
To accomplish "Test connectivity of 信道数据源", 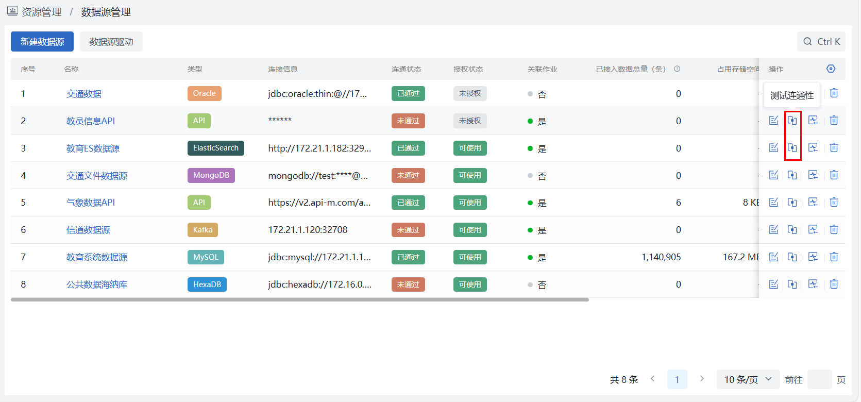I will click(x=792, y=230).
